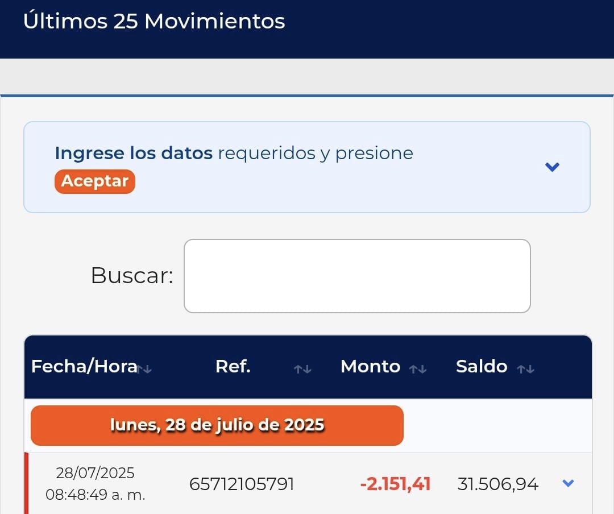Select the Saldo column header label
The height and width of the screenshot is (514, 614).
[482, 367]
